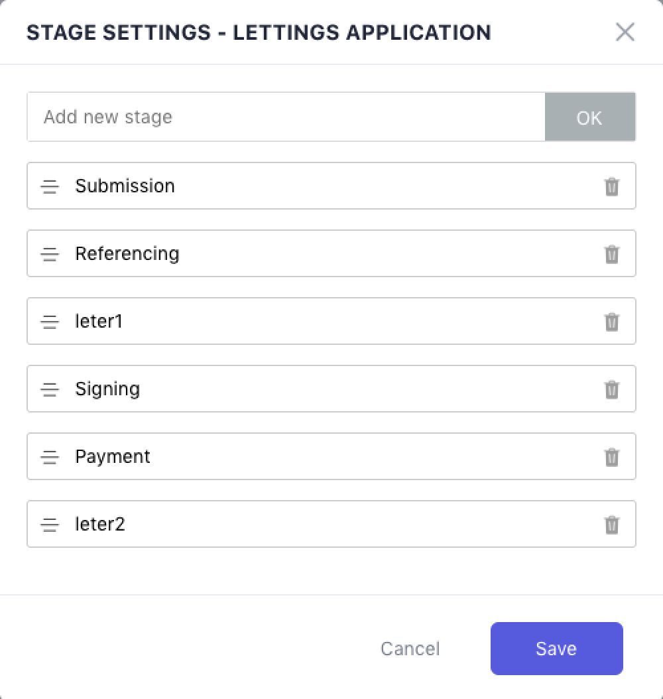Click trash icon for leter1 stage
The height and width of the screenshot is (699, 663).
click(x=611, y=322)
